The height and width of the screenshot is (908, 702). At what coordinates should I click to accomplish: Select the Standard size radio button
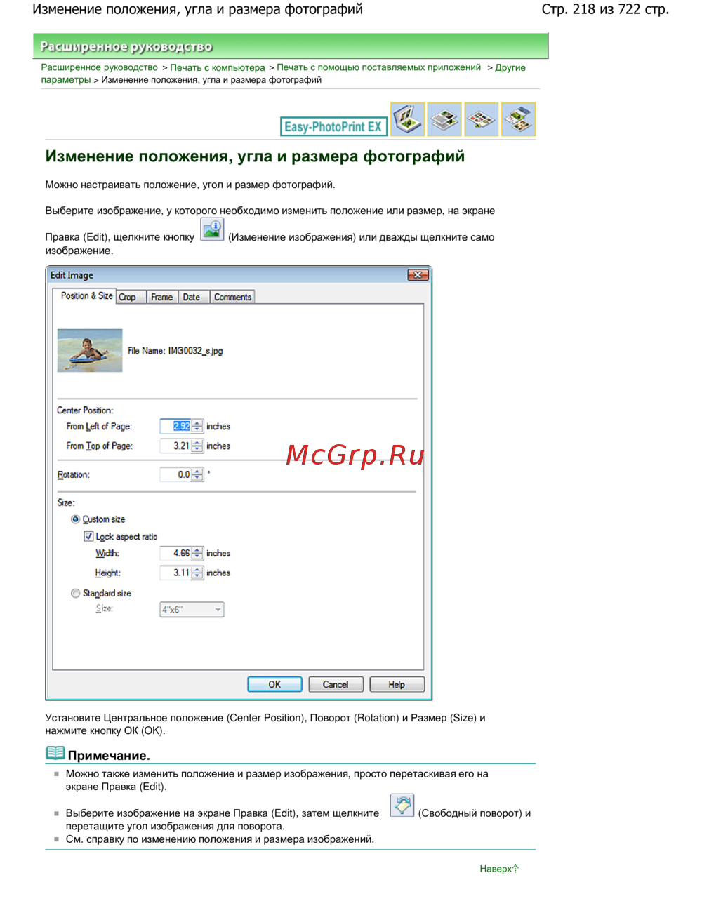pos(75,593)
